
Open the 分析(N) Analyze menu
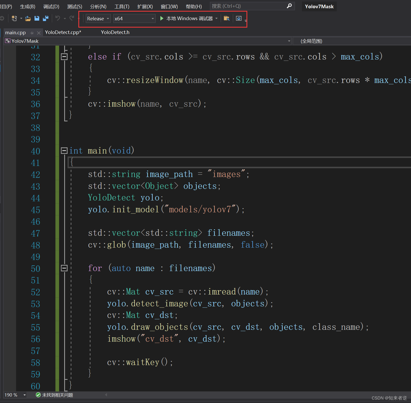98,6
